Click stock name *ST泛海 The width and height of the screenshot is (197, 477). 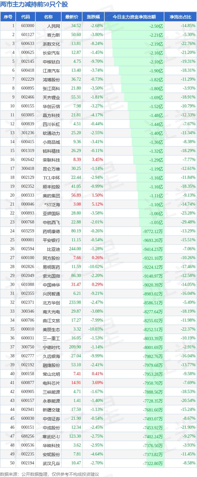[x=51, y=204]
